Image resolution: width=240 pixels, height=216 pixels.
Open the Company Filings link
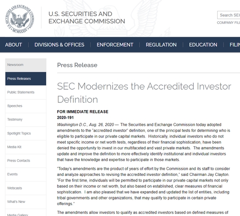pos(228,23)
